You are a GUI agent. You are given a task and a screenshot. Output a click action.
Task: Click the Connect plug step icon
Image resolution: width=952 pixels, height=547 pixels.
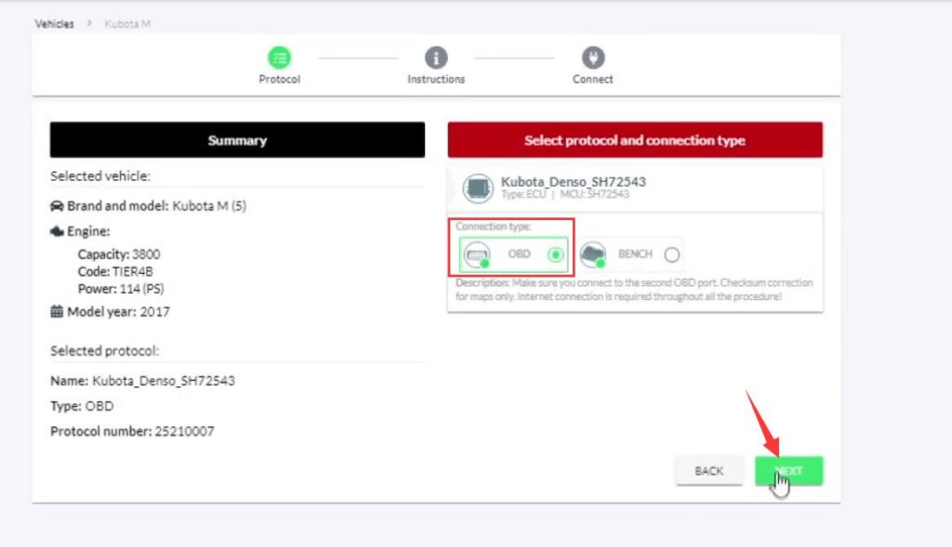click(x=592, y=58)
